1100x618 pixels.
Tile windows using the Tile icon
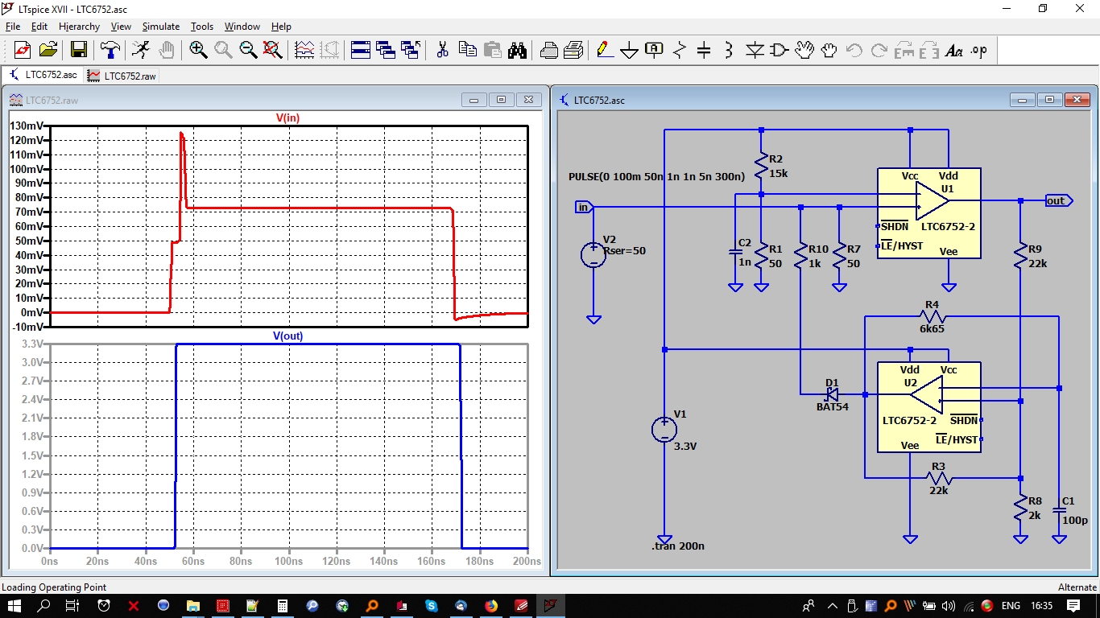click(x=361, y=51)
